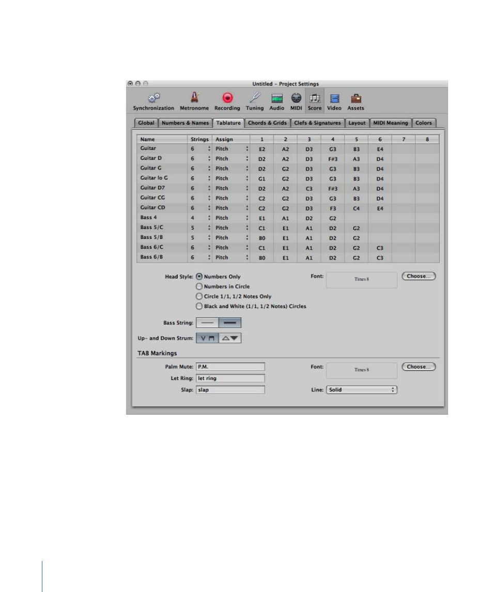The width and height of the screenshot is (493, 592).
Task: Click Choose button for TAB Markings font
Action: pyautogui.click(x=419, y=367)
